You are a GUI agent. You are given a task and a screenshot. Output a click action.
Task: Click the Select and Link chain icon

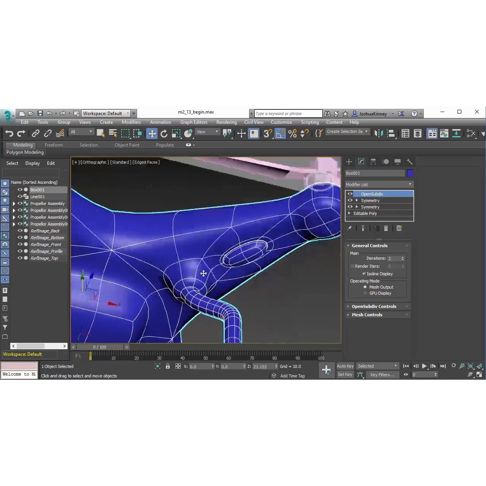coord(35,133)
